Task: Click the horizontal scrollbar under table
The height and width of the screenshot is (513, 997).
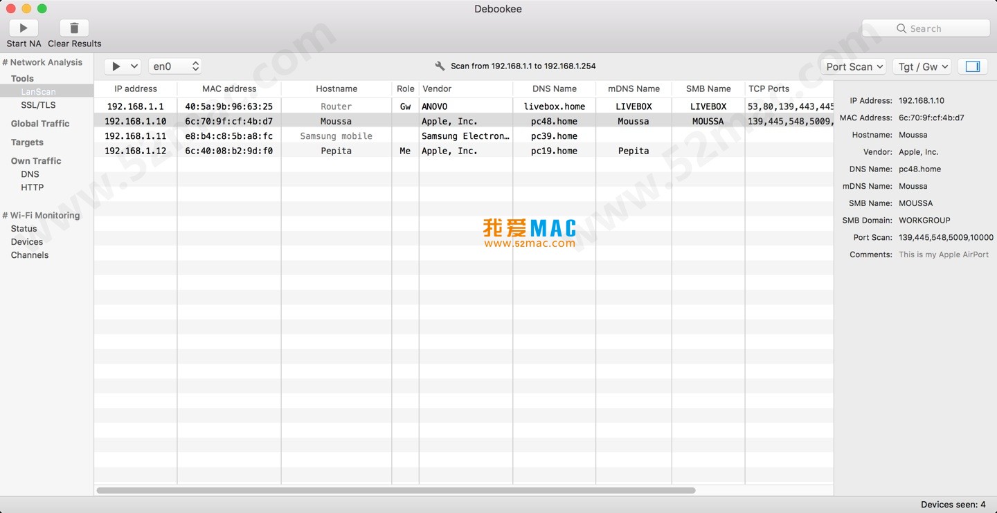Action: 395,490
